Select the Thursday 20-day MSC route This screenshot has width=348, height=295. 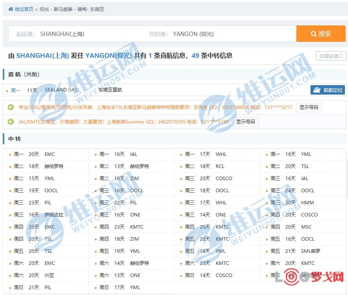point(306,227)
